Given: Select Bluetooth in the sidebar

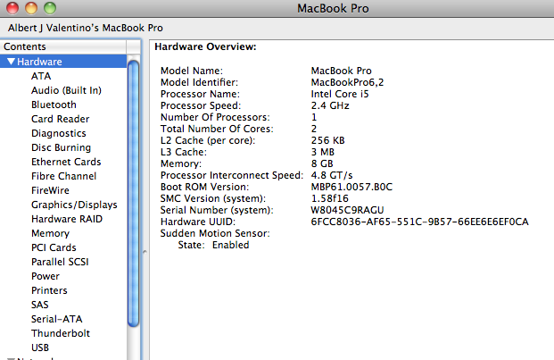Looking at the screenshot, I should tap(54, 105).
